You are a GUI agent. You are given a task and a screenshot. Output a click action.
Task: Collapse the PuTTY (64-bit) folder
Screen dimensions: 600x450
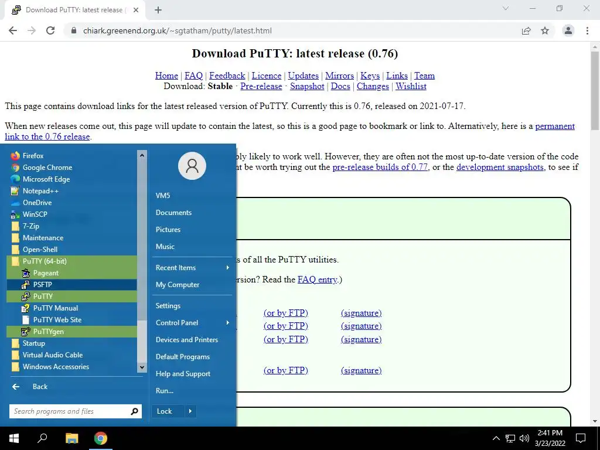click(x=71, y=261)
